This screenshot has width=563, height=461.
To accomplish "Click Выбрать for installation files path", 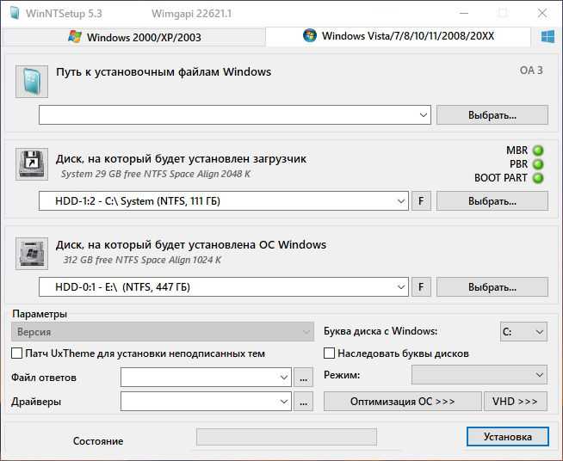I will point(492,115).
